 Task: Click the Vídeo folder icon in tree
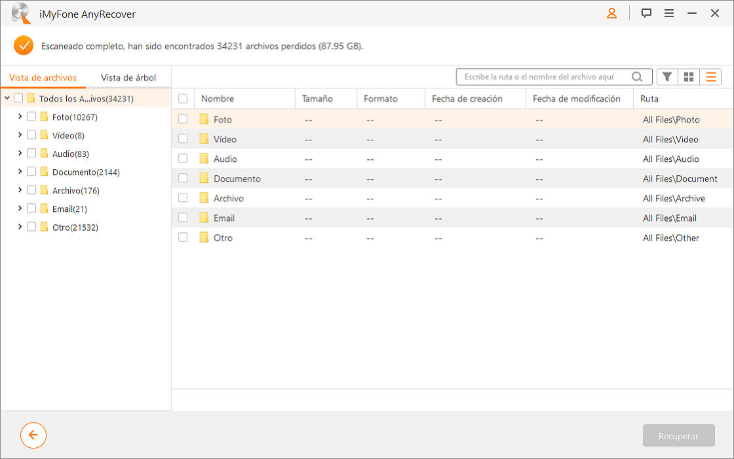[44, 135]
